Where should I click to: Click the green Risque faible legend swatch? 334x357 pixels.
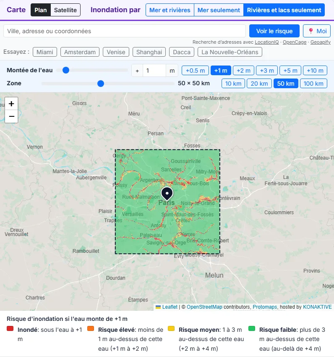(252, 328)
